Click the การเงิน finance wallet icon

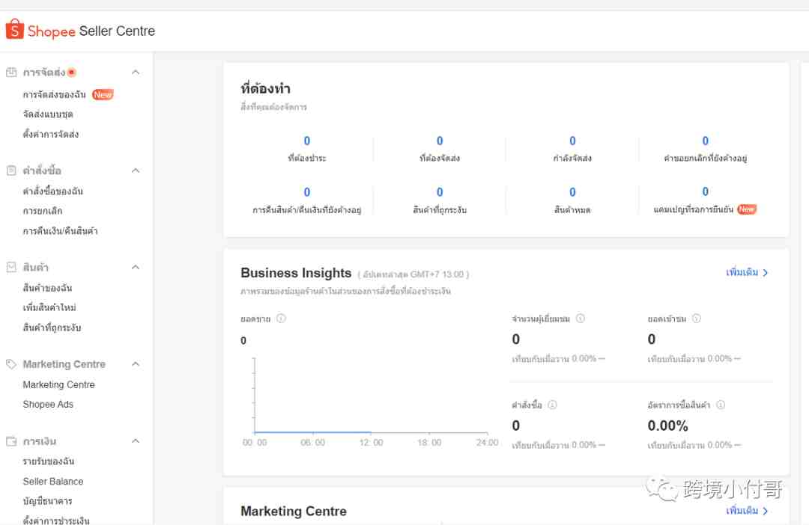point(11,441)
